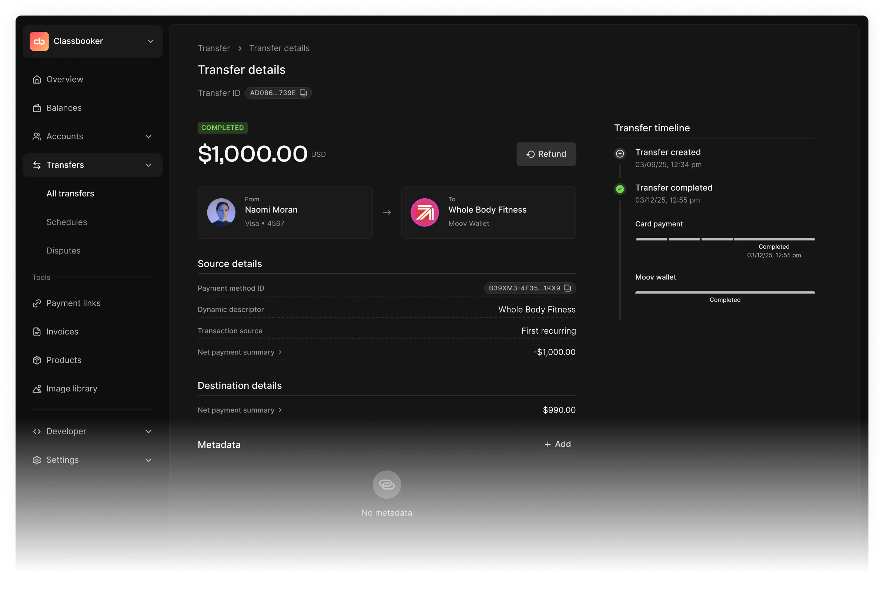
Task: Click Naomi Moran's avatar photo
Action: tap(221, 212)
